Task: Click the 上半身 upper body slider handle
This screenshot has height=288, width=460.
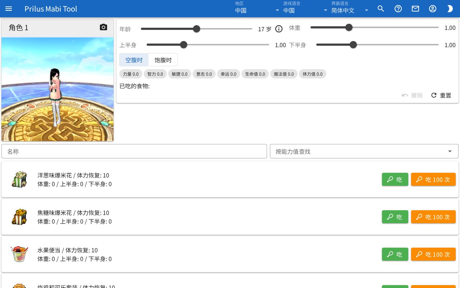Action: click(184, 45)
